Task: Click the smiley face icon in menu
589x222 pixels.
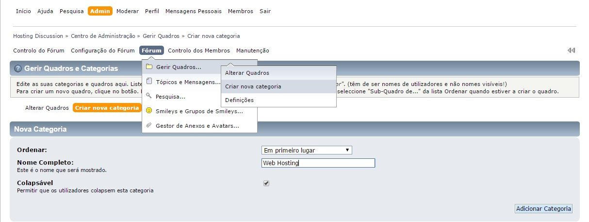Action: click(149, 111)
